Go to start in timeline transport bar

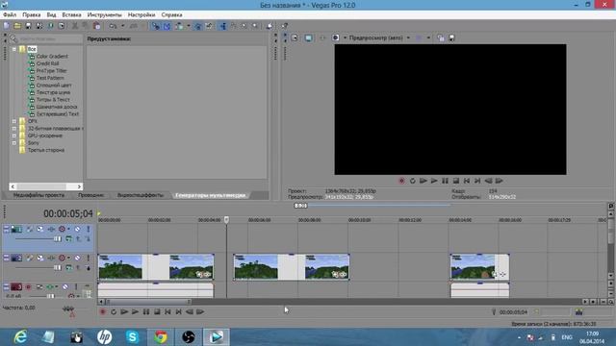click(167, 311)
